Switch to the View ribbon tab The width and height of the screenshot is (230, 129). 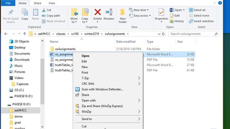52,3
